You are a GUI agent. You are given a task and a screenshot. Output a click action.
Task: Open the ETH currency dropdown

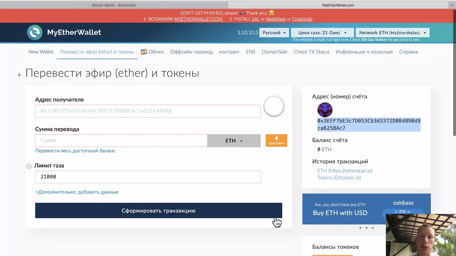tap(234, 141)
